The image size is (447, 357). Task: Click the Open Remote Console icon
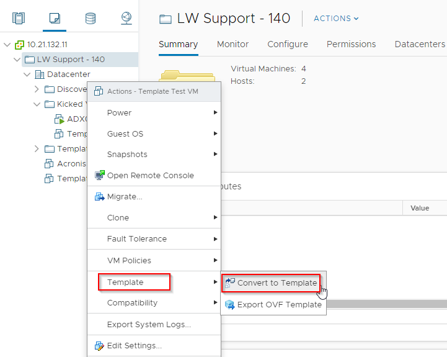99,176
